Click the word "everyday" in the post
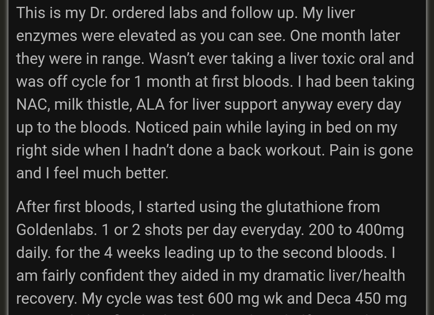 point(272,230)
